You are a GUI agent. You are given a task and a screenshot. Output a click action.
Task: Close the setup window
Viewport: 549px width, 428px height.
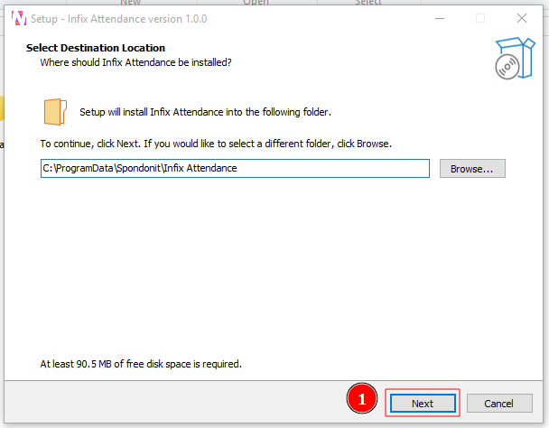click(522, 18)
